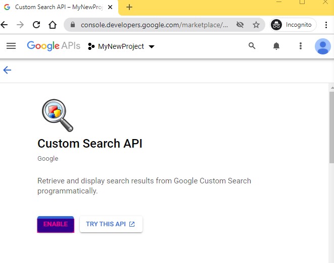Expand the MyNewProject project selector

[121, 46]
